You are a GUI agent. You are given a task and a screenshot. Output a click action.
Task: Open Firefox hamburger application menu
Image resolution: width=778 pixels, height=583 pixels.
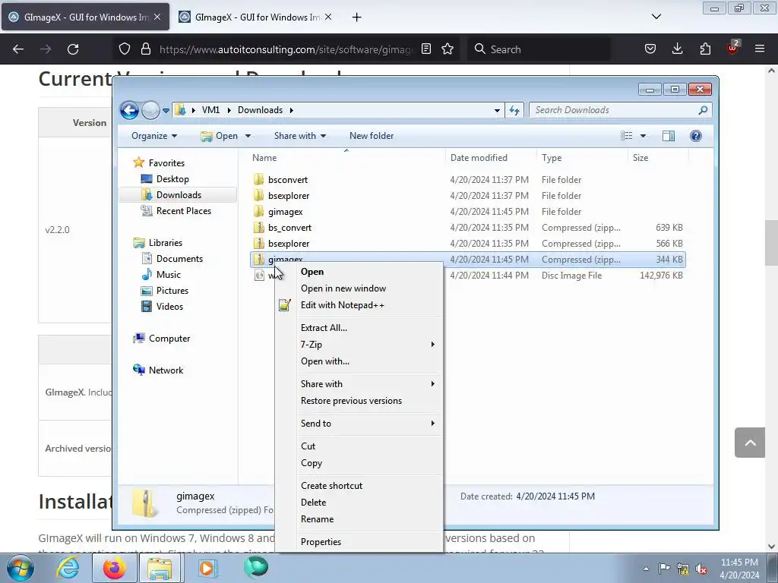tap(760, 49)
